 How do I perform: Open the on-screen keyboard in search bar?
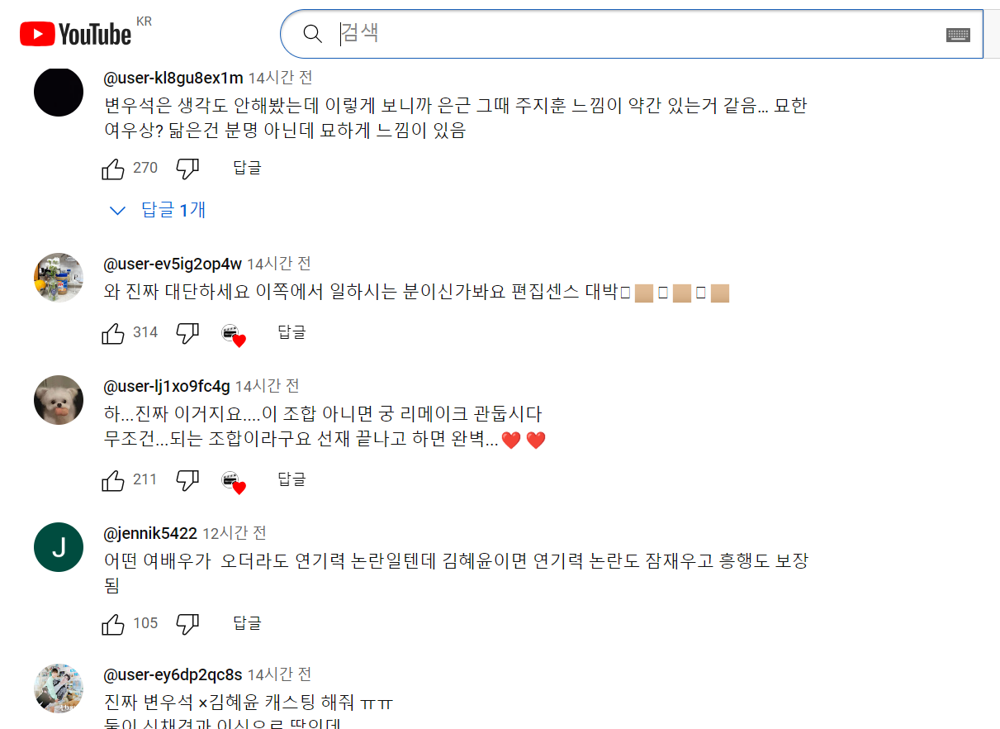(x=958, y=34)
